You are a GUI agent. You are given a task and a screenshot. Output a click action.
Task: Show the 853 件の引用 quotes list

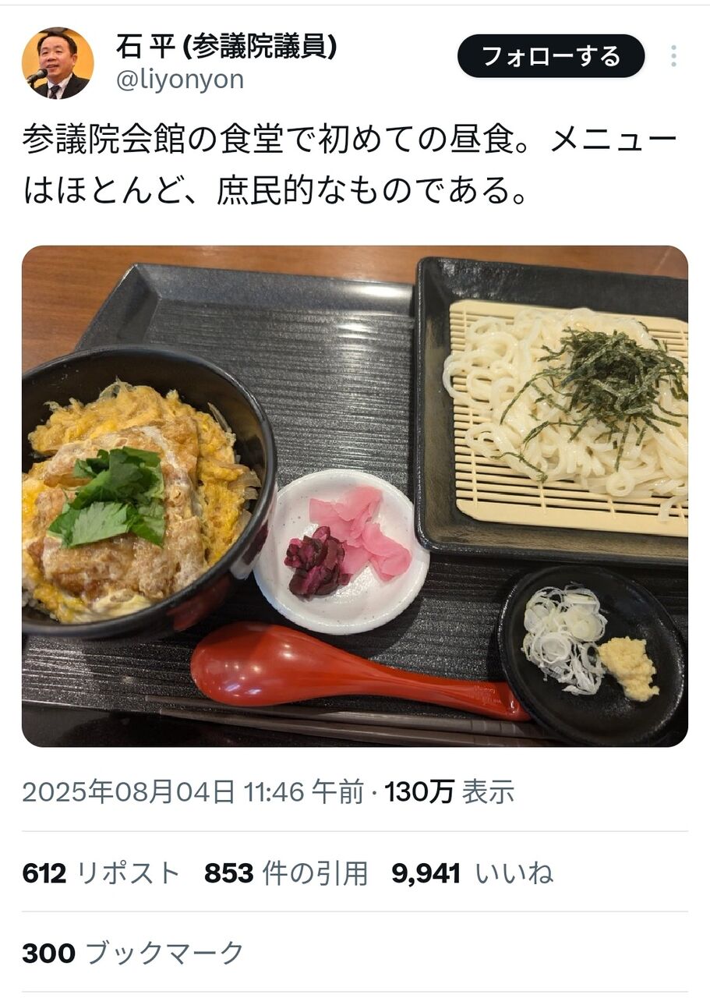286,873
